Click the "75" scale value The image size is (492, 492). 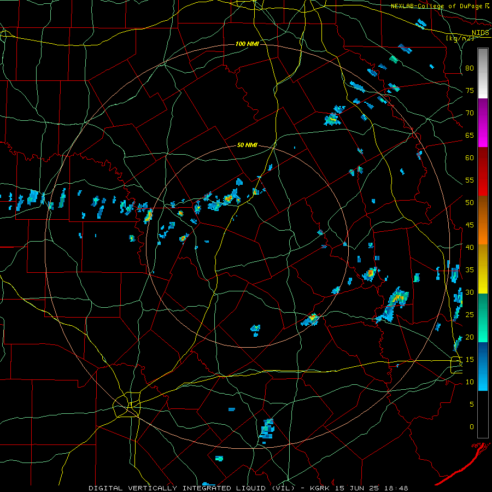[470, 90]
